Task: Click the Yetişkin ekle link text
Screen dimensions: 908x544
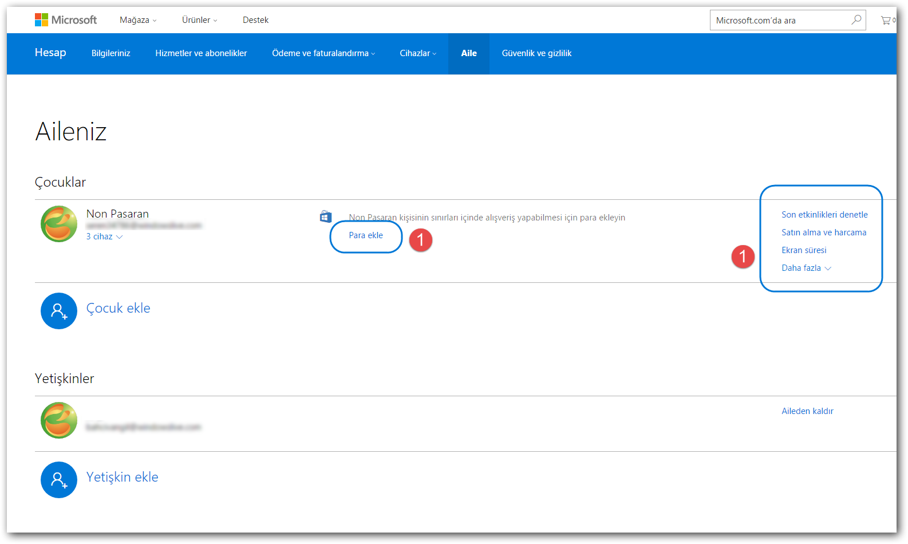Action: [x=122, y=477]
